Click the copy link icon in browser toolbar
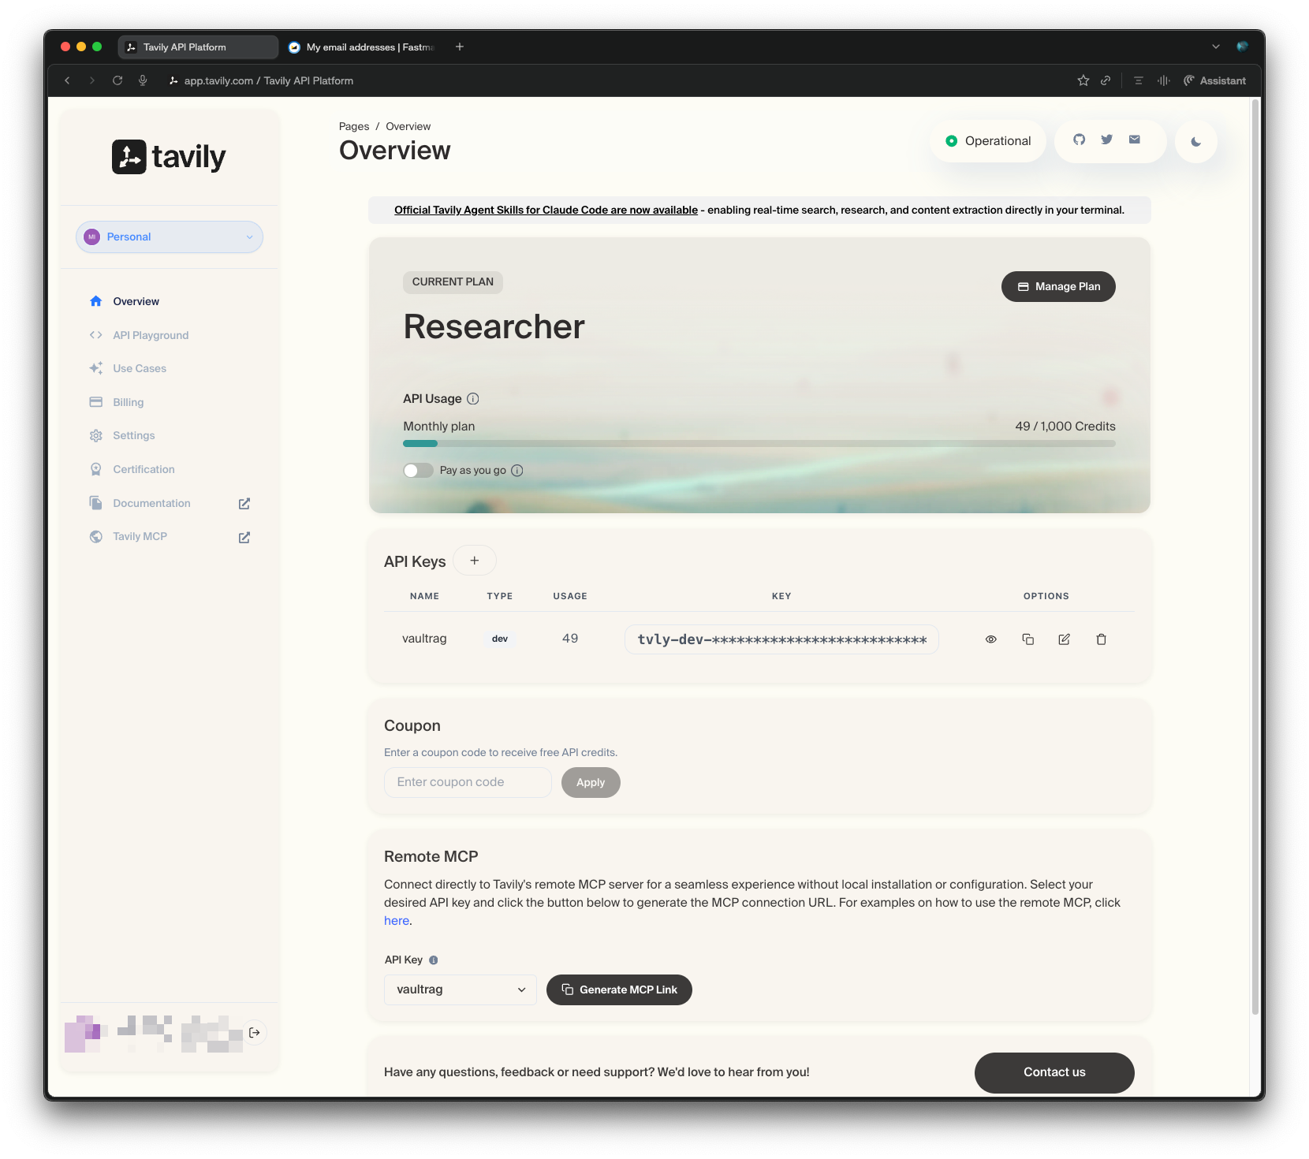The image size is (1309, 1159). pyautogui.click(x=1106, y=80)
